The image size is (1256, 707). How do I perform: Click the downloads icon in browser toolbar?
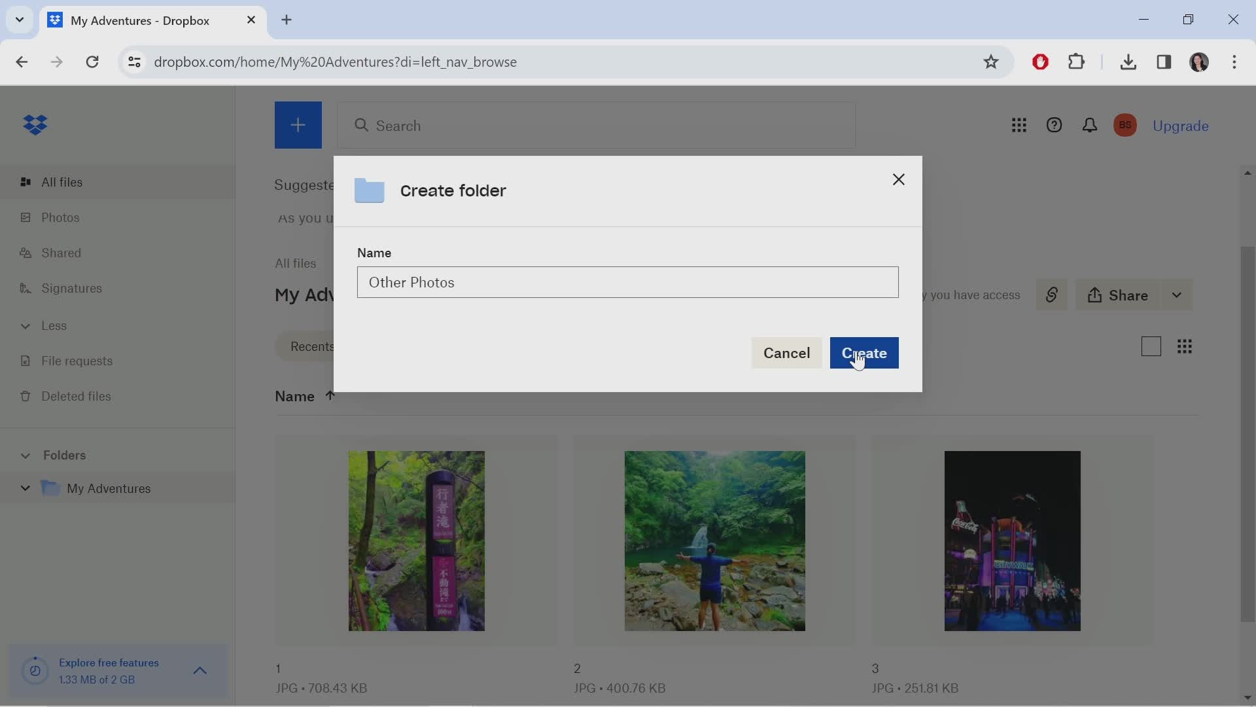point(1128,62)
